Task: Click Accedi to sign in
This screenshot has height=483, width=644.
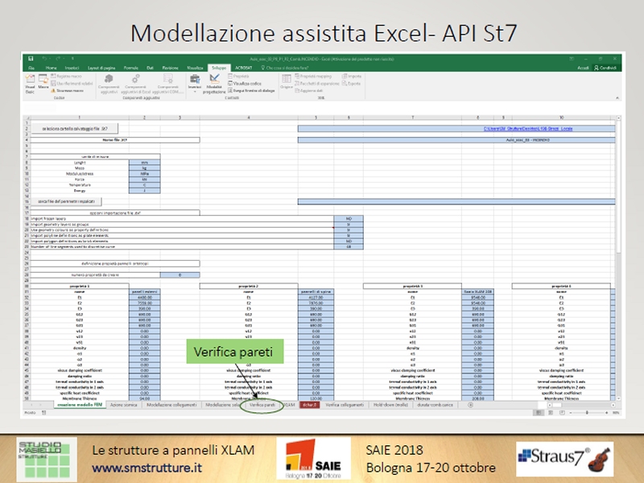Action: click(583, 68)
